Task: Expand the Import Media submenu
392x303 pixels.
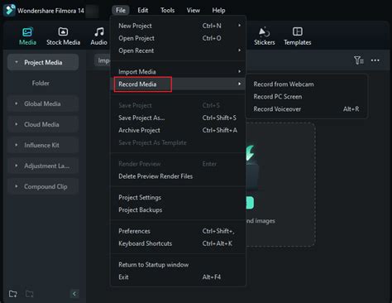Action: click(x=178, y=71)
